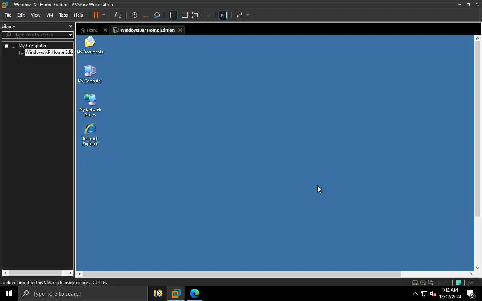Click the network adapter status icon

431,283
